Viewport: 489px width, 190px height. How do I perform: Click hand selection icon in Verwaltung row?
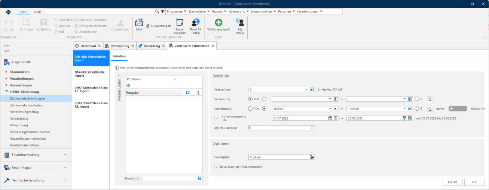[430, 99]
